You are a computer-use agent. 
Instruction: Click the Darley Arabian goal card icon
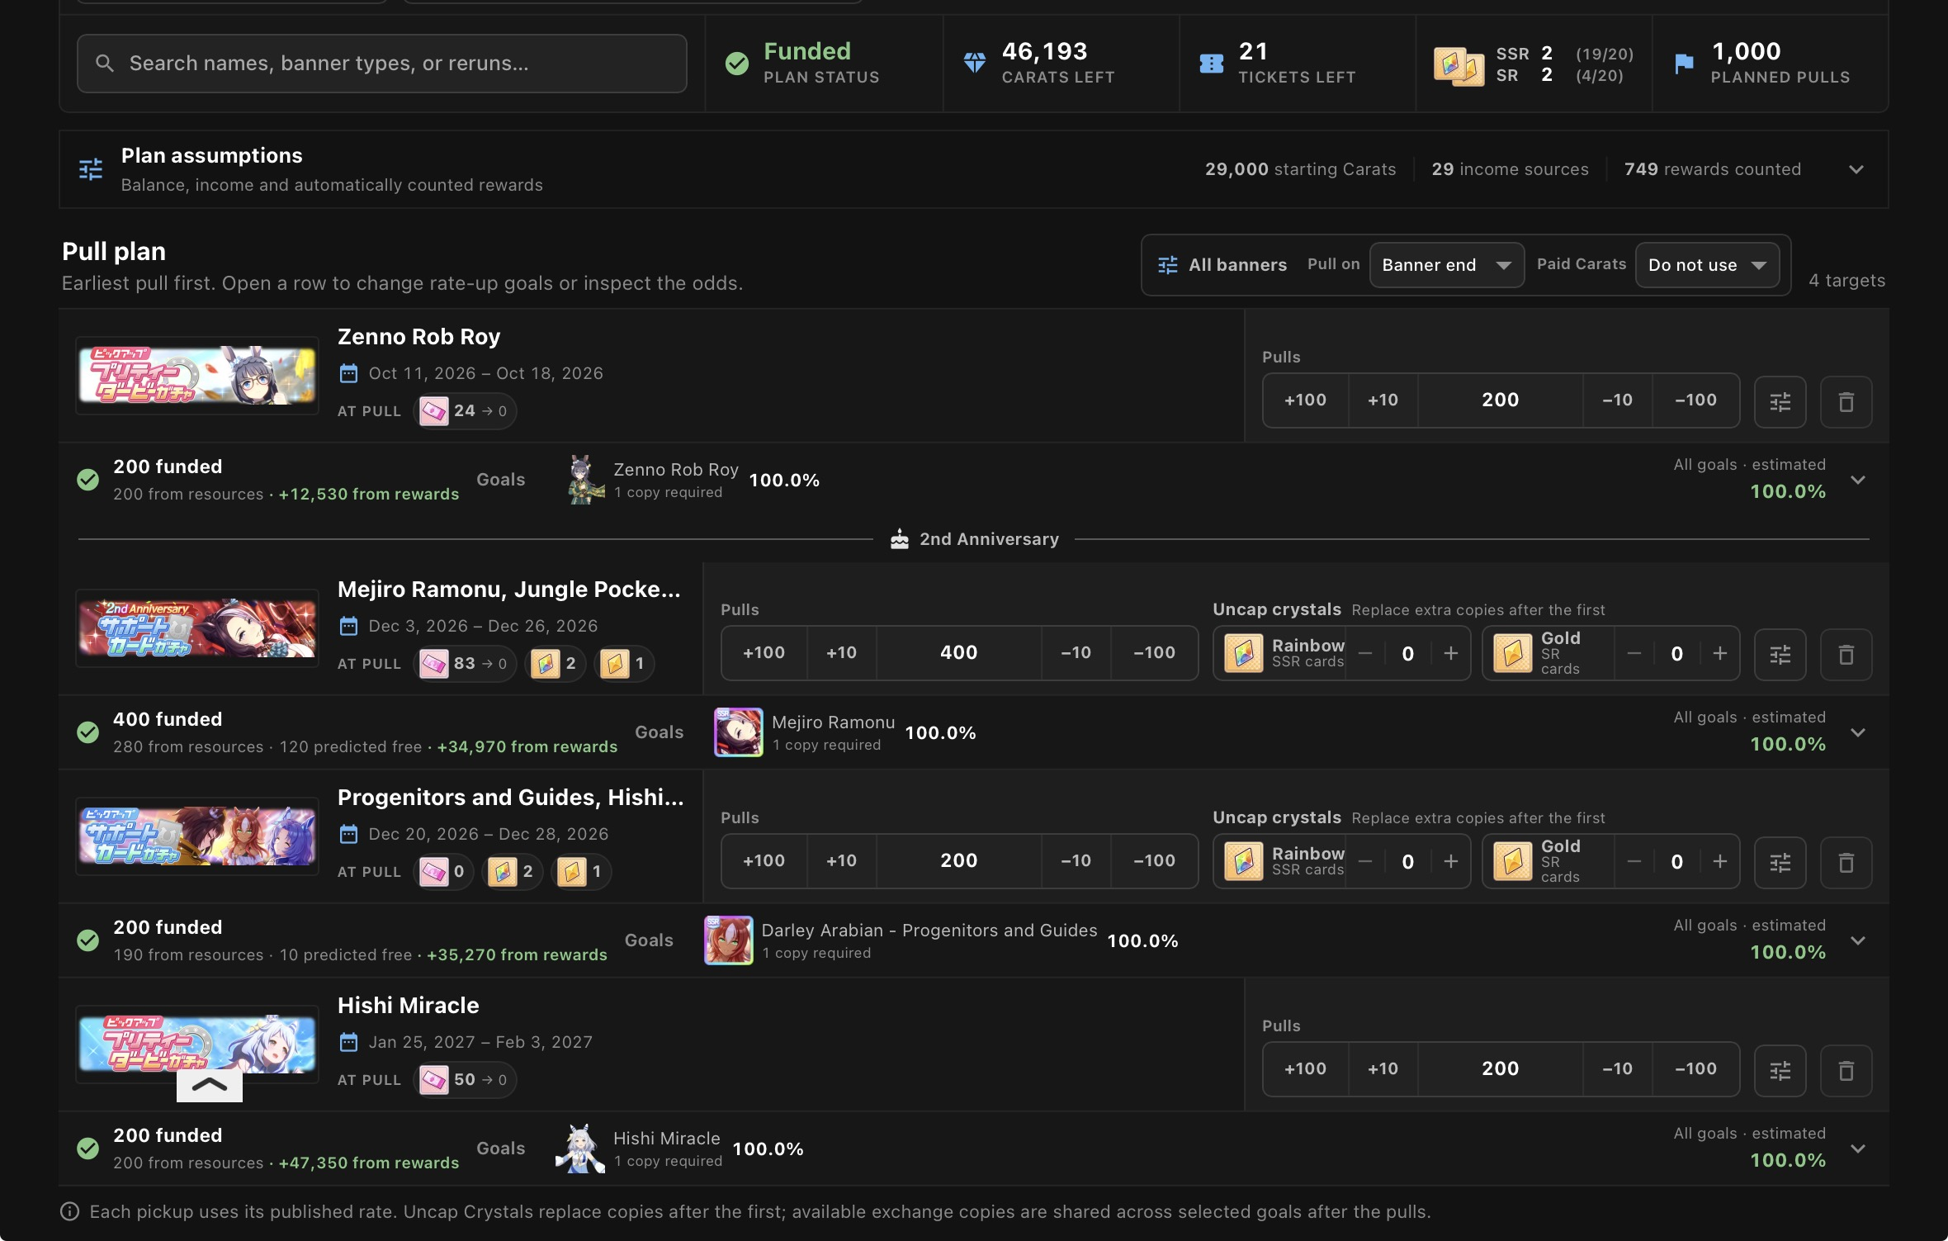click(x=729, y=940)
